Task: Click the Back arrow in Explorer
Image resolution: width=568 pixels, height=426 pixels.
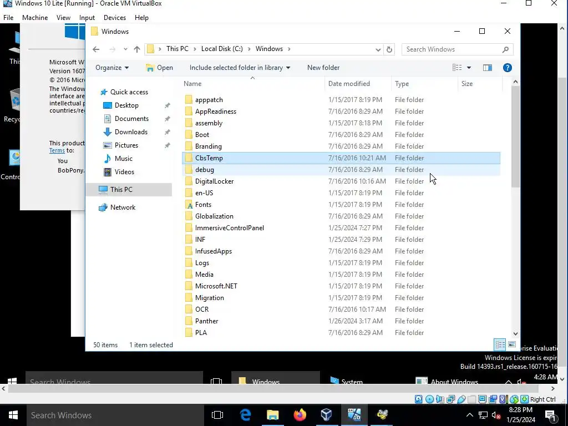Action: click(96, 49)
